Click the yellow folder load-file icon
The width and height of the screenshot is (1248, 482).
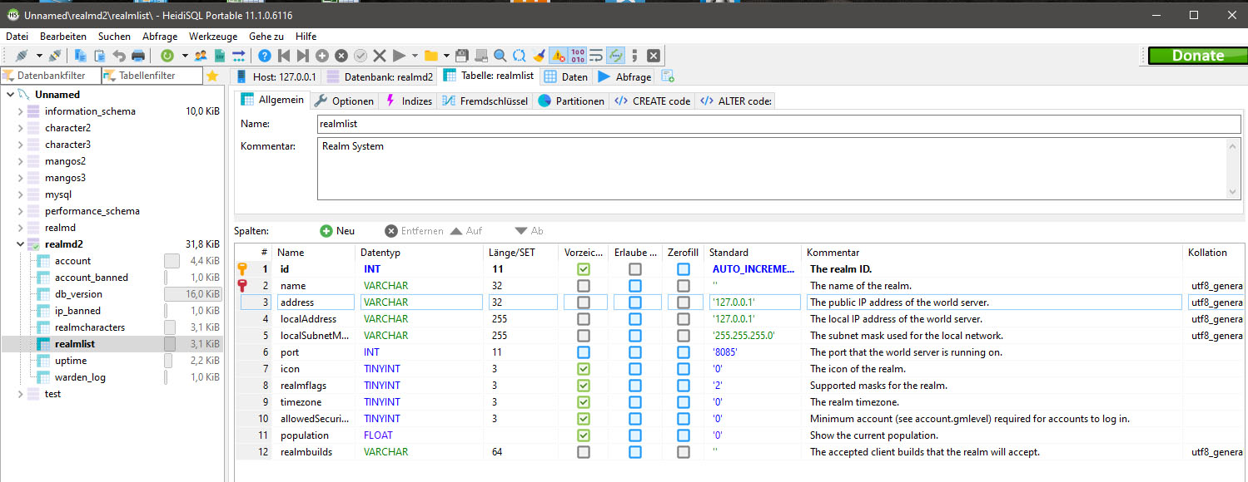point(431,56)
